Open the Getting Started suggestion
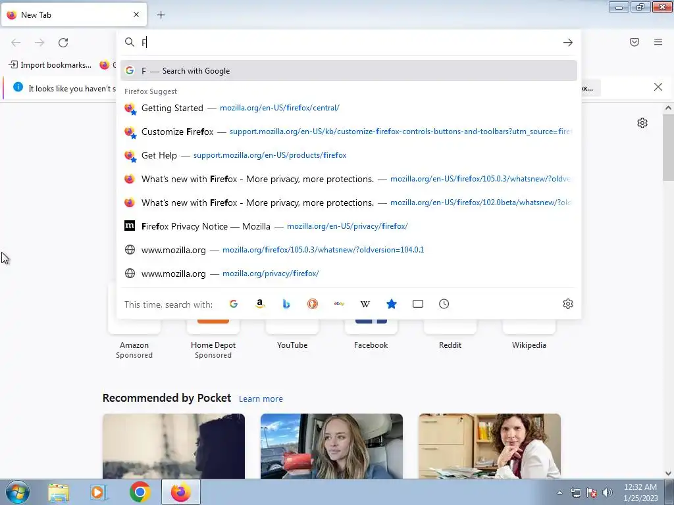 point(349,108)
